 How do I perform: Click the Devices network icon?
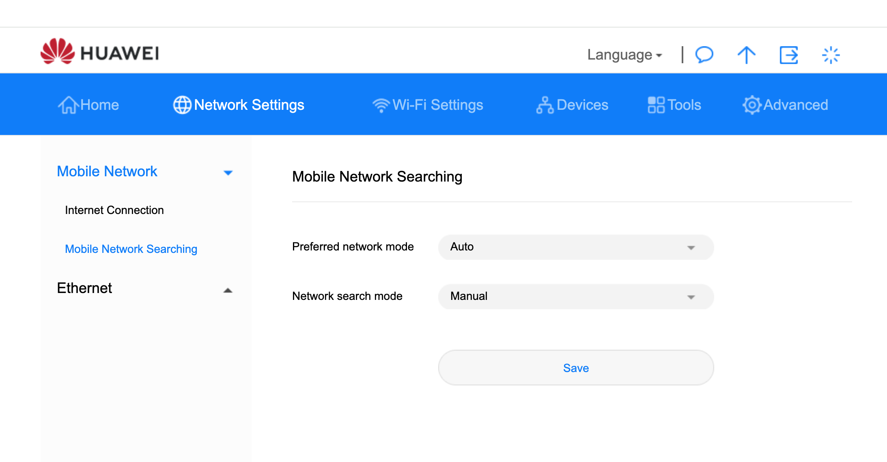[545, 105]
